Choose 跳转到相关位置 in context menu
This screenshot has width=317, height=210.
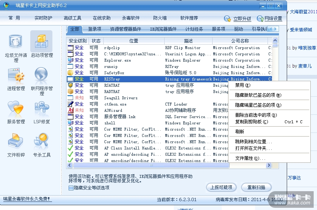[x=269, y=142]
